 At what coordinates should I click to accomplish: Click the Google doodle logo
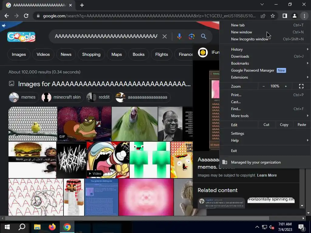pyautogui.click(x=21, y=37)
